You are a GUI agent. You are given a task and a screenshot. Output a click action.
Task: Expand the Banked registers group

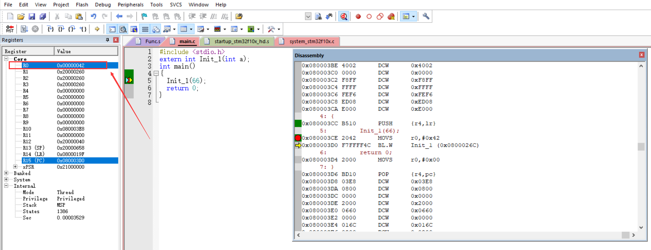tap(6, 173)
